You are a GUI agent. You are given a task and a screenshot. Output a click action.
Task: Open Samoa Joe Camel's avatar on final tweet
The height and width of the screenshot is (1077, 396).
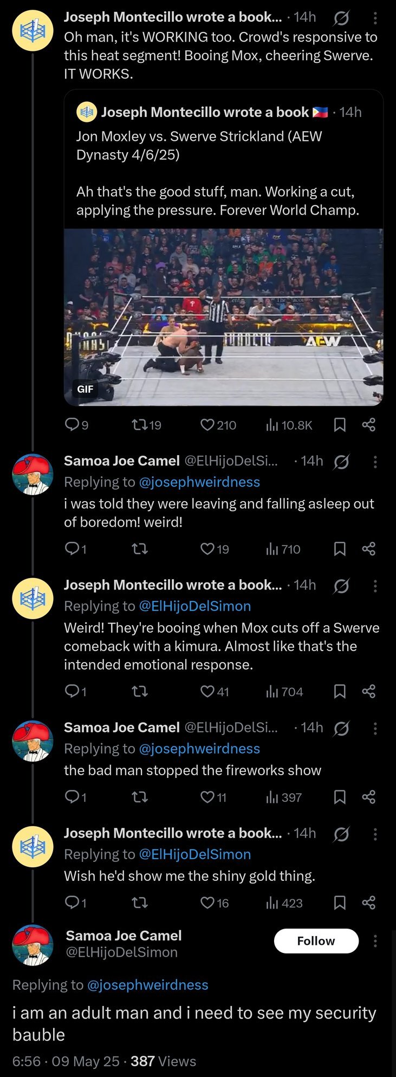tap(33, 945)
